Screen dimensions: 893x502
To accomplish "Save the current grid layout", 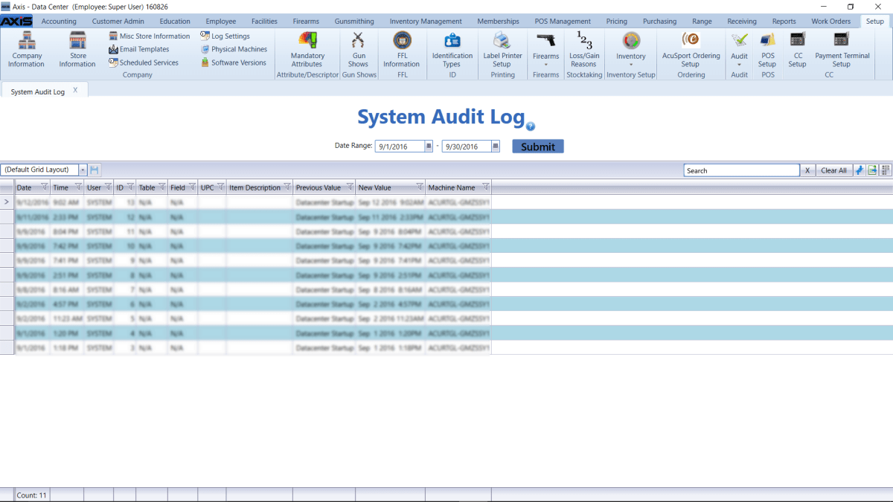I will tap(94, 170).
